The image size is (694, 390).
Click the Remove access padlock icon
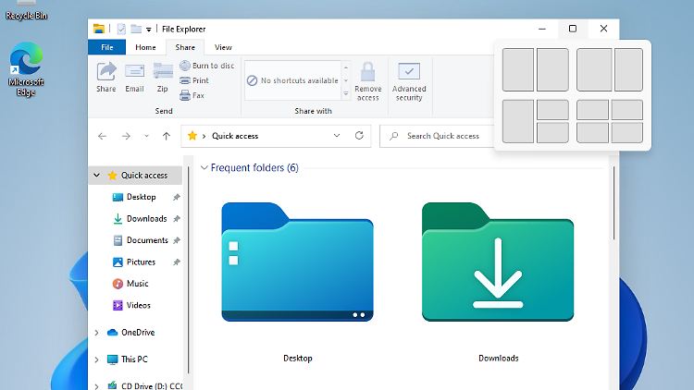coord(367,73)
